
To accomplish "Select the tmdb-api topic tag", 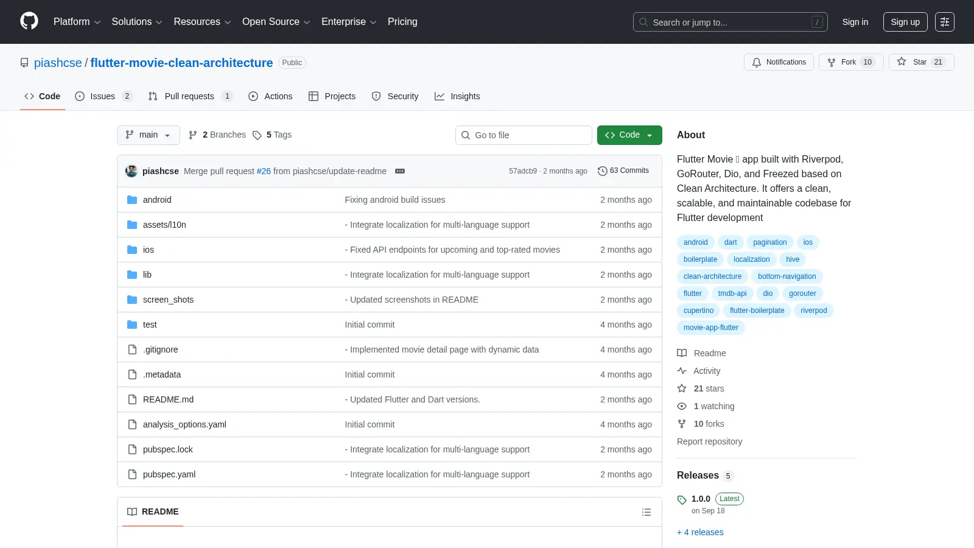I will coord(732,293).
